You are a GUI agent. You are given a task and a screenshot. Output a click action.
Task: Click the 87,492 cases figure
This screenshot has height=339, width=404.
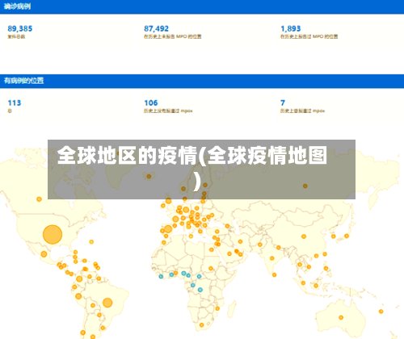(x=156, y=28)
